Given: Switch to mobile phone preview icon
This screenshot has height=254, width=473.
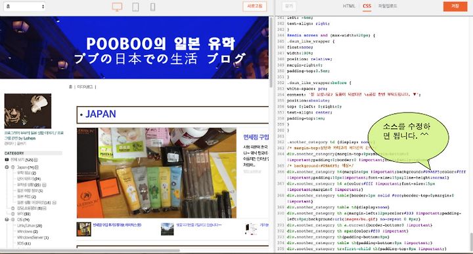Looking at the screenshot, I should 152,7.
